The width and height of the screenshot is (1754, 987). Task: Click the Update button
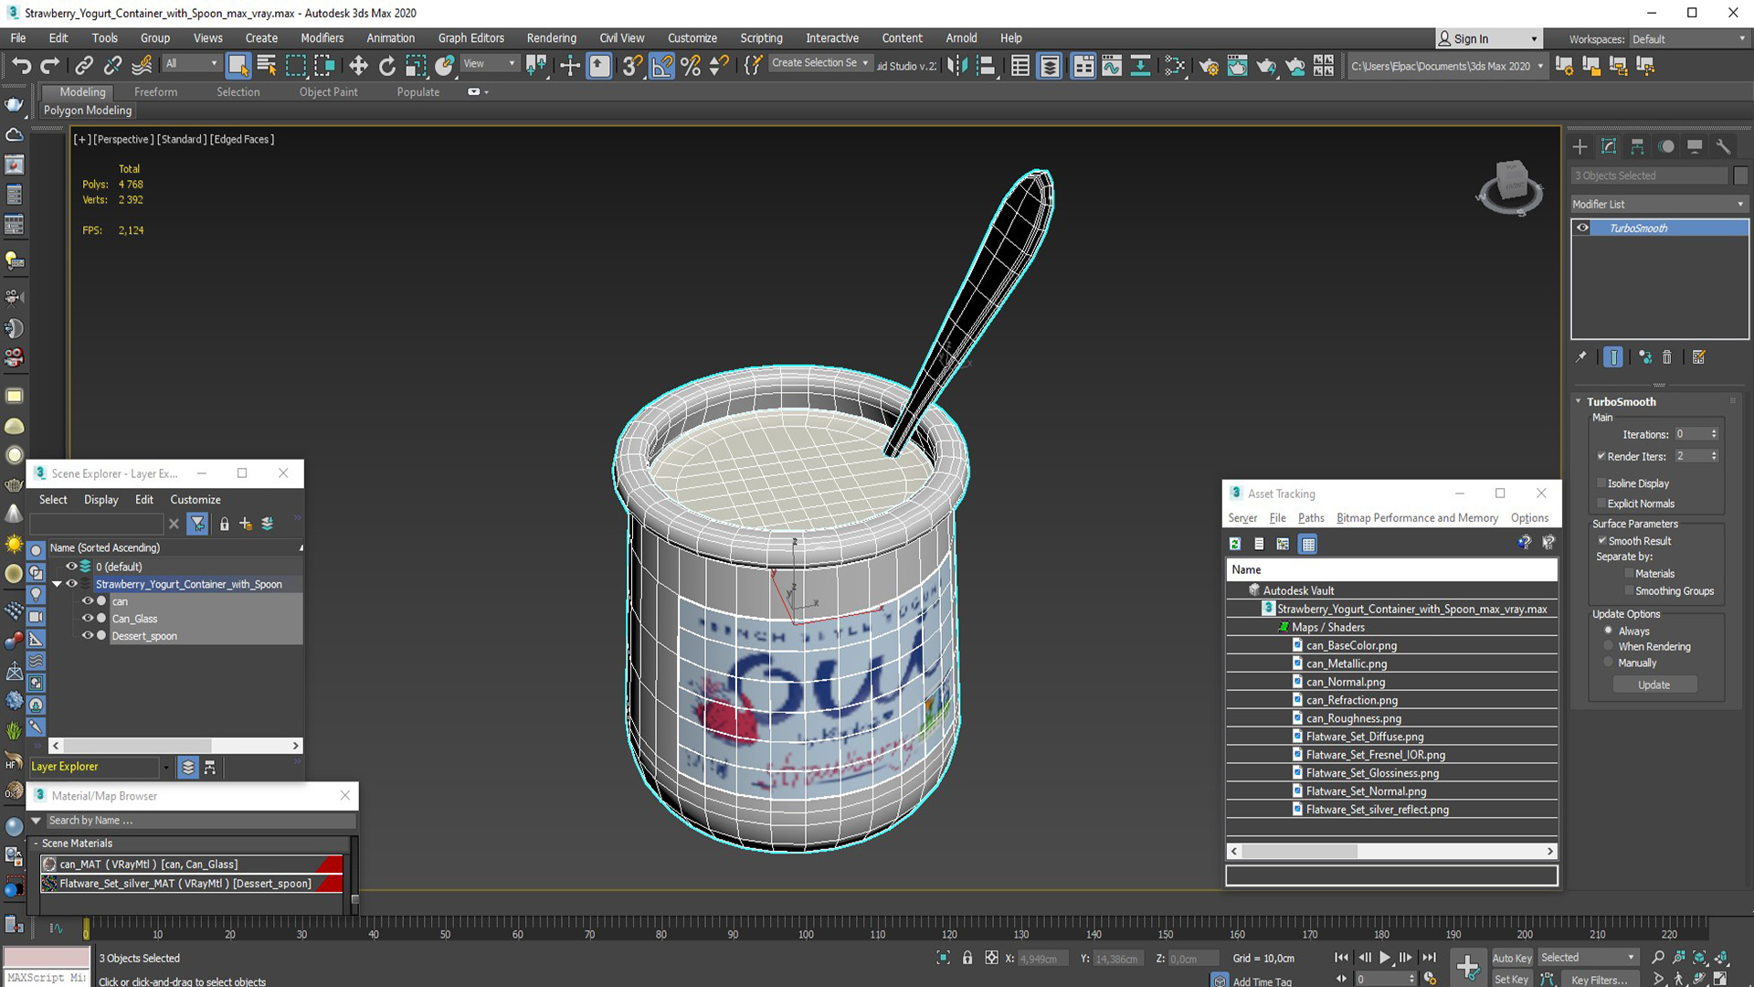(1654, 685)
